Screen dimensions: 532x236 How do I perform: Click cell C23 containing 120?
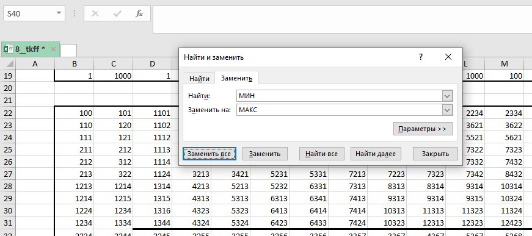pyautogui.click(x=114, y=125)
